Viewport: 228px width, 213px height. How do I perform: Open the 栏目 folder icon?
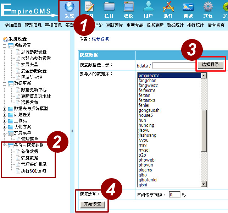[x=109, y=7]
